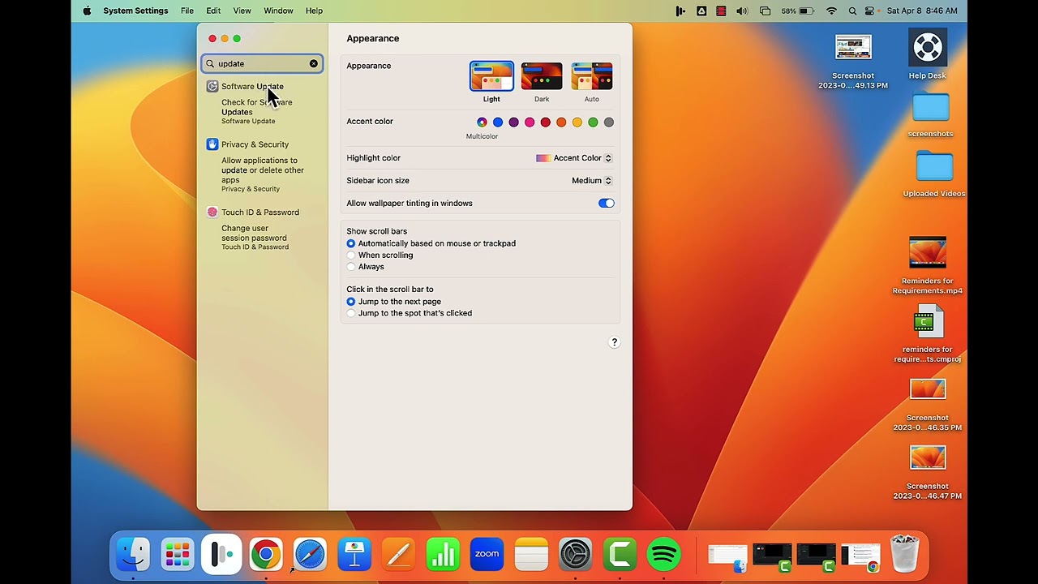
Task: Open the Apple logo menu
Action: point(87,11)
